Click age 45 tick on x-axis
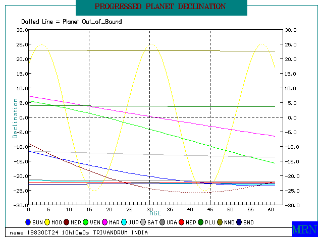Image resolution: width=321 pixels, height=240 pixels. (210, 209)
